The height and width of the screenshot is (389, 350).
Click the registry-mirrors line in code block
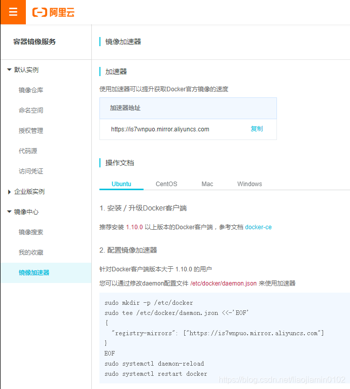tap(218, 333)
